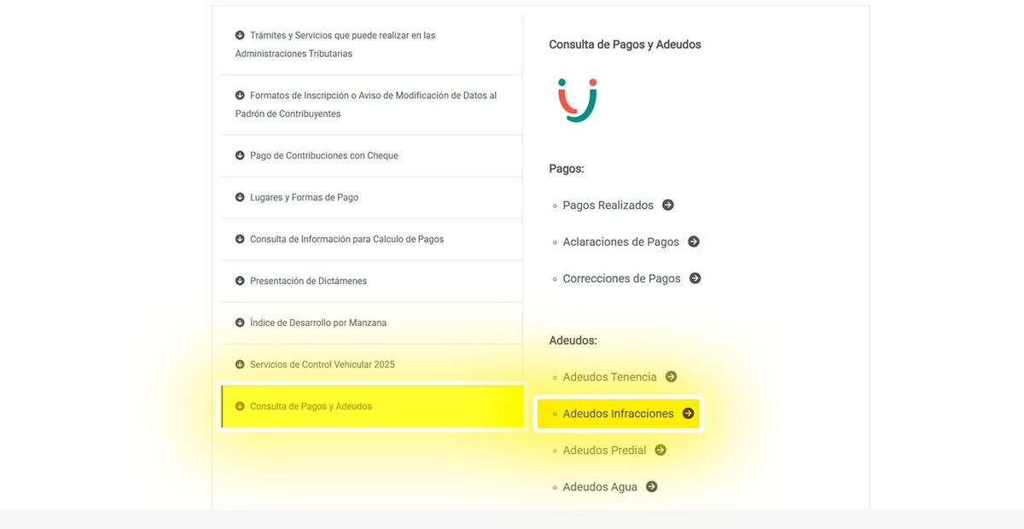Open Servicios de Control Vehicular 2025
This screenshot has height=529, width=1024.
pos(322,364)
